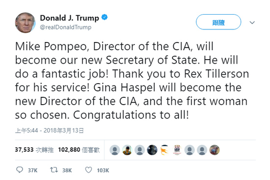Screen dimensions: 270x180
Task: Open Donald J. Trump's profile picture
Action: coord(26,22)
